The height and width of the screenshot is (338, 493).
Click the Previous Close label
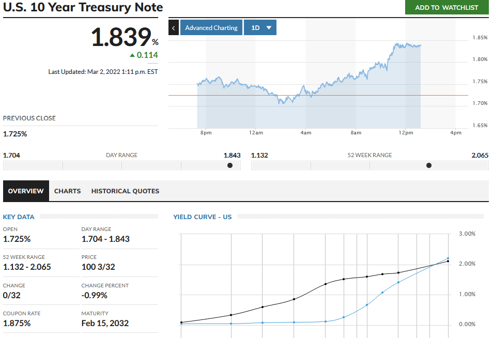point(29,118)
